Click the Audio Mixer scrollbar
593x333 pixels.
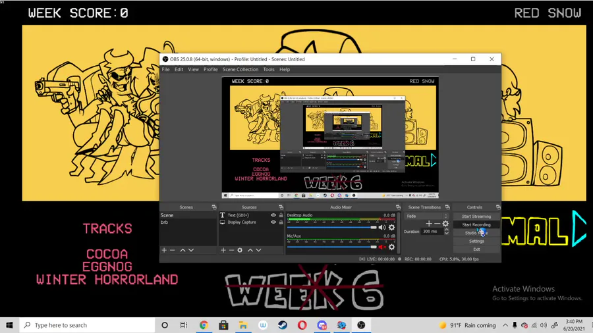pyautogui.click(x=398, y=233)
